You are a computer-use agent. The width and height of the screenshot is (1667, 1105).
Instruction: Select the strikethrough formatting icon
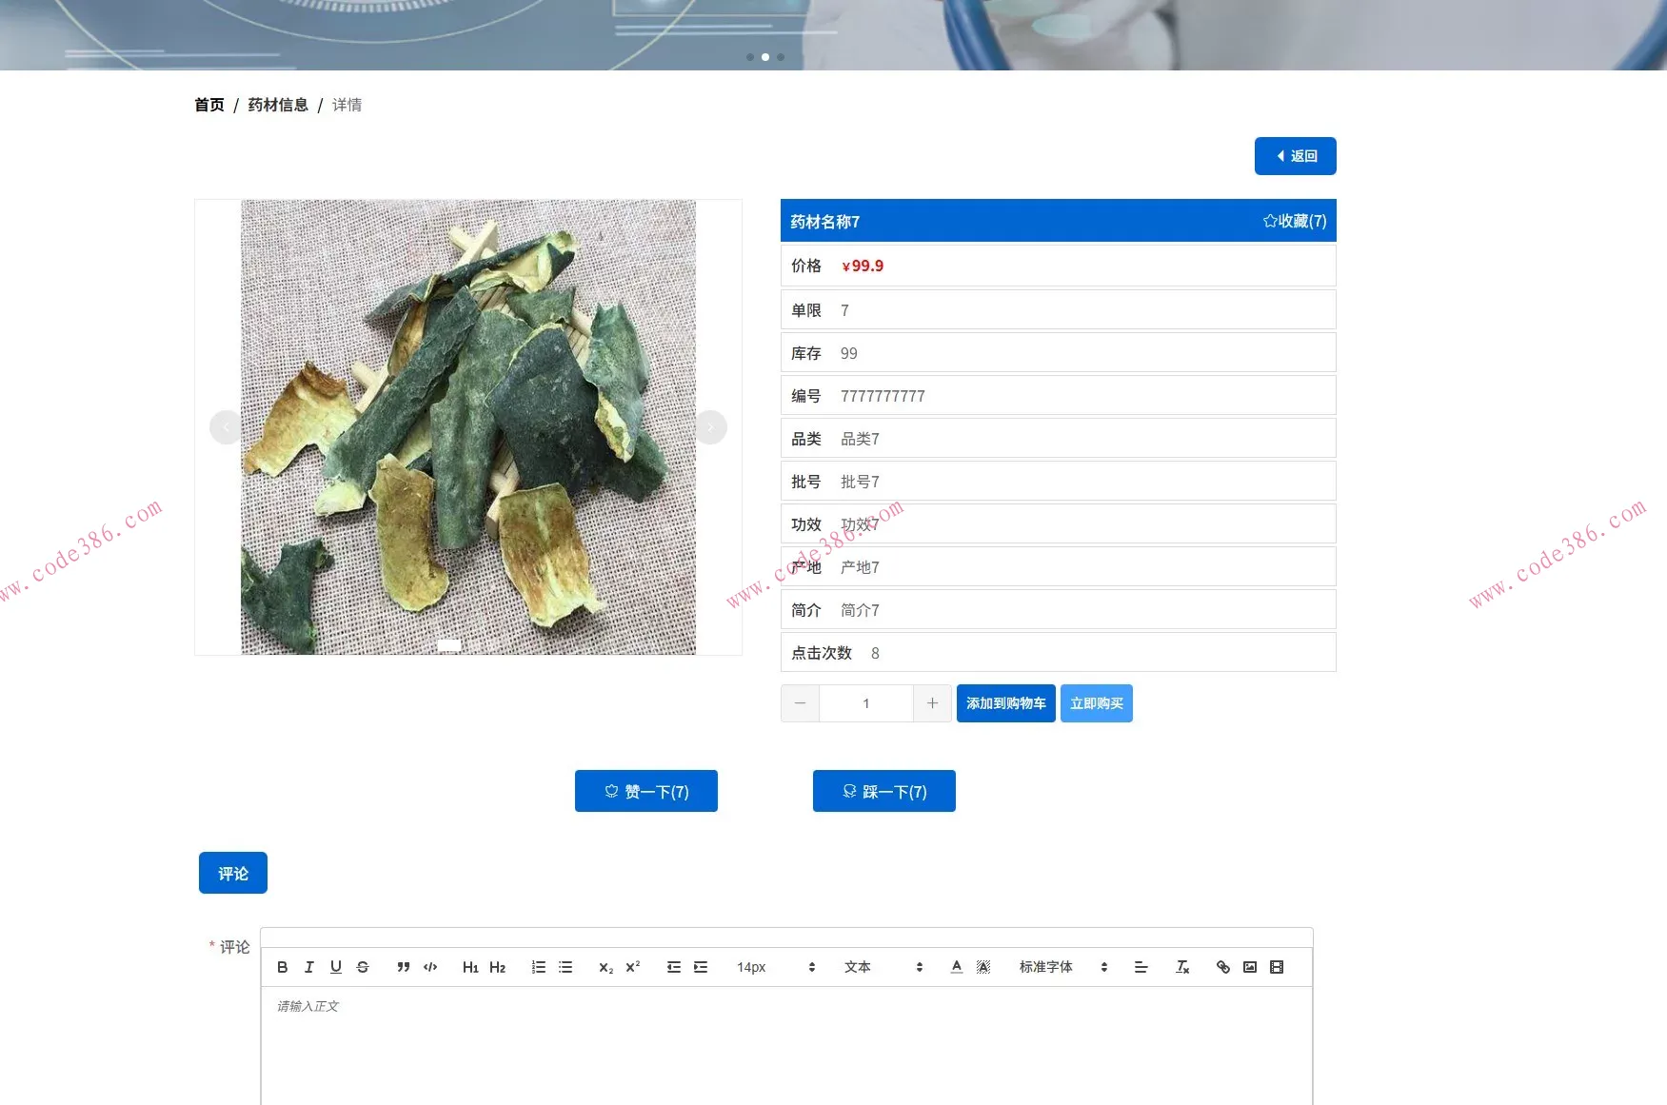363,967
